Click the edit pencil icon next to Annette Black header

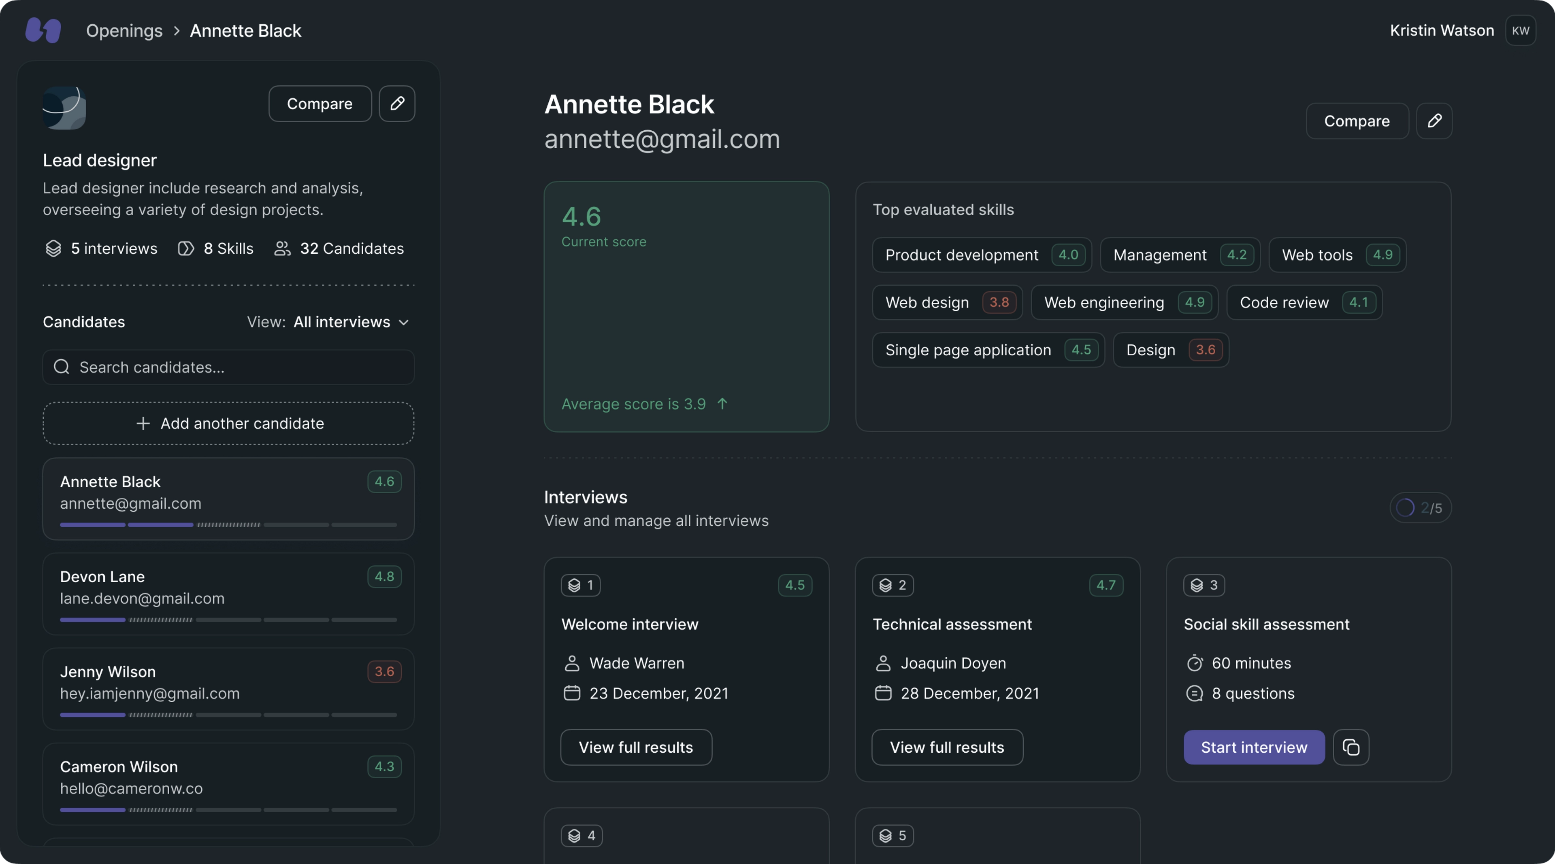click(1435, 120)
